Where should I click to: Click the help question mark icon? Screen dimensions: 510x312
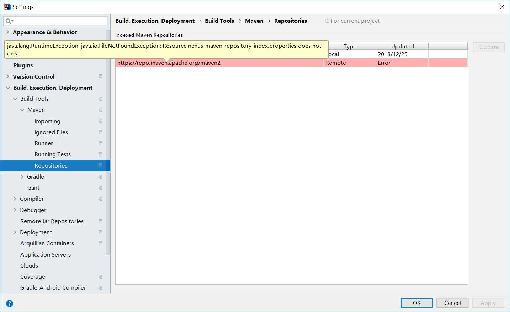click(x=10, y=303)
